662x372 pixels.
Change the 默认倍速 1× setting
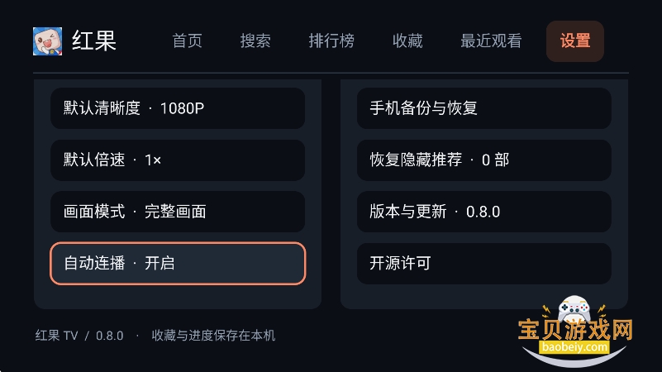pyautogui.click(x=178, y=160)
